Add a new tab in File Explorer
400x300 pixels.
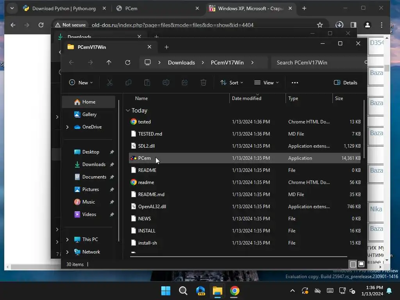click(166, 47)
